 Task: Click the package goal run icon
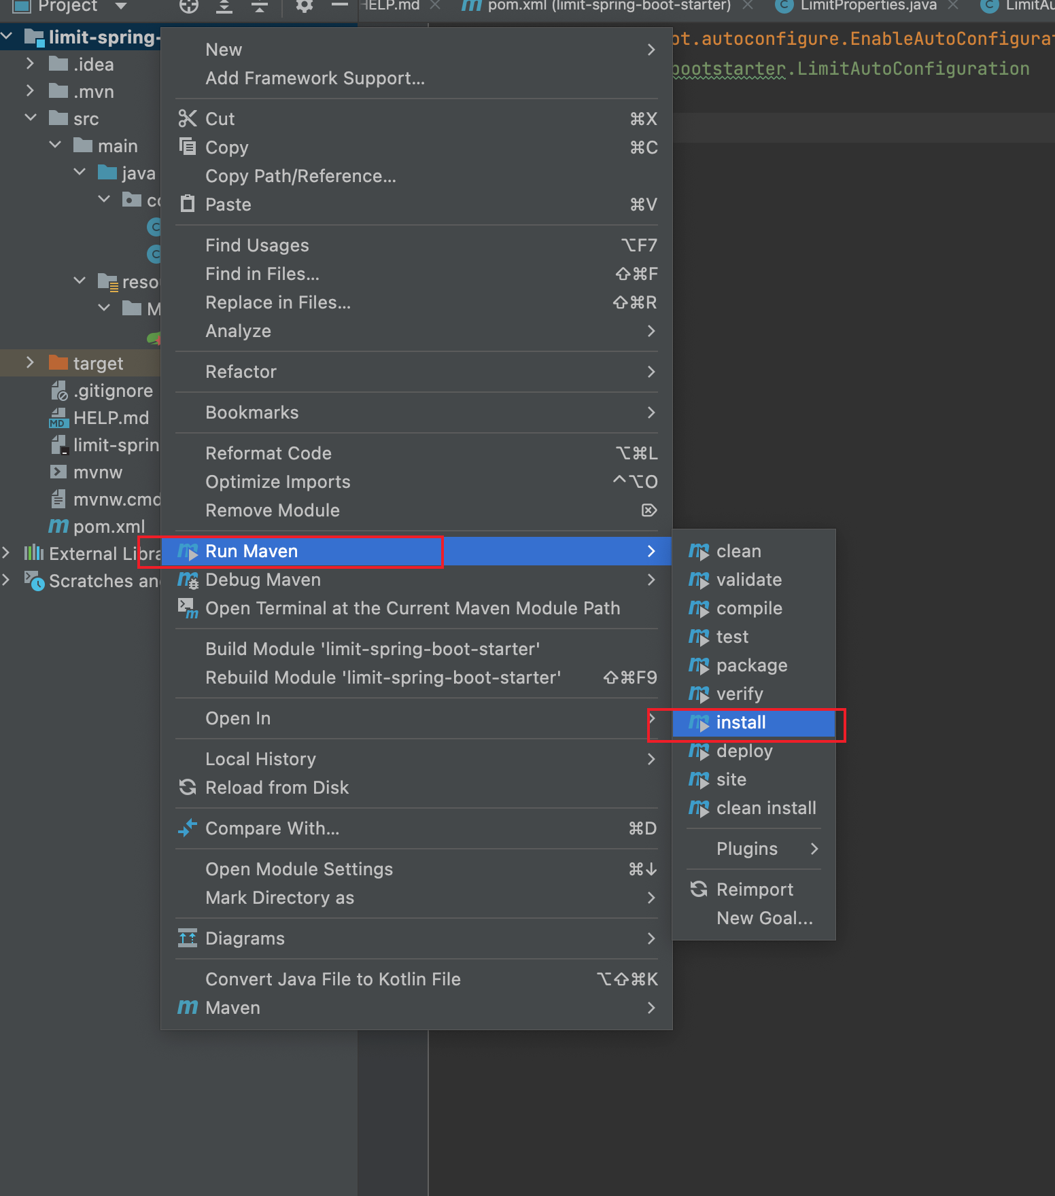coord(699,665)
